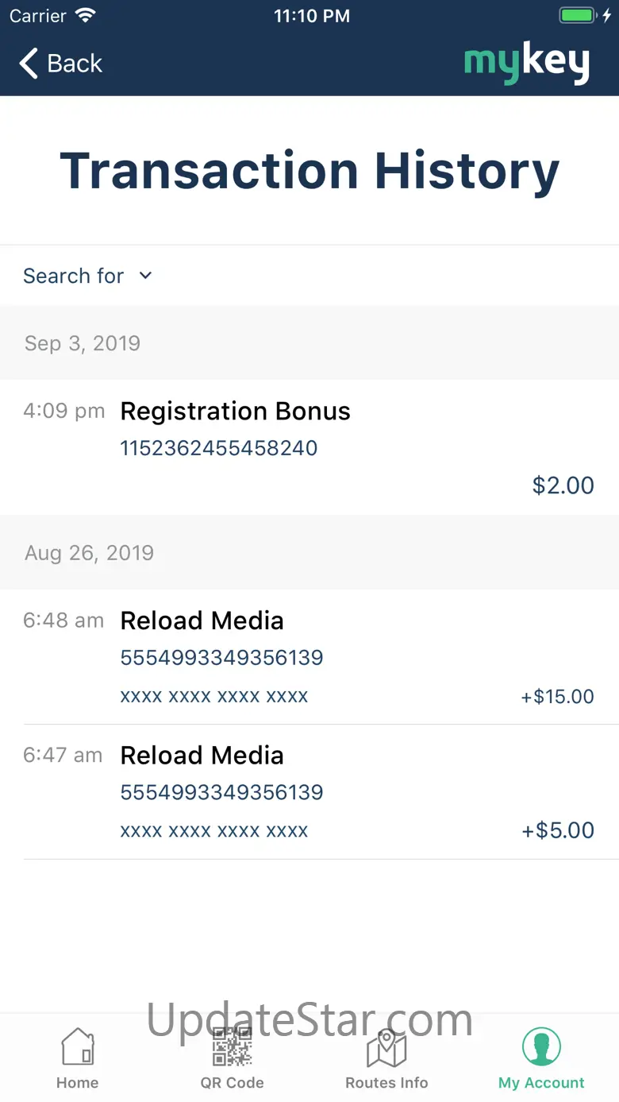Tap transaction number 1152362455458240
The height and width of the screenshot is (1102, 619).
219,448
